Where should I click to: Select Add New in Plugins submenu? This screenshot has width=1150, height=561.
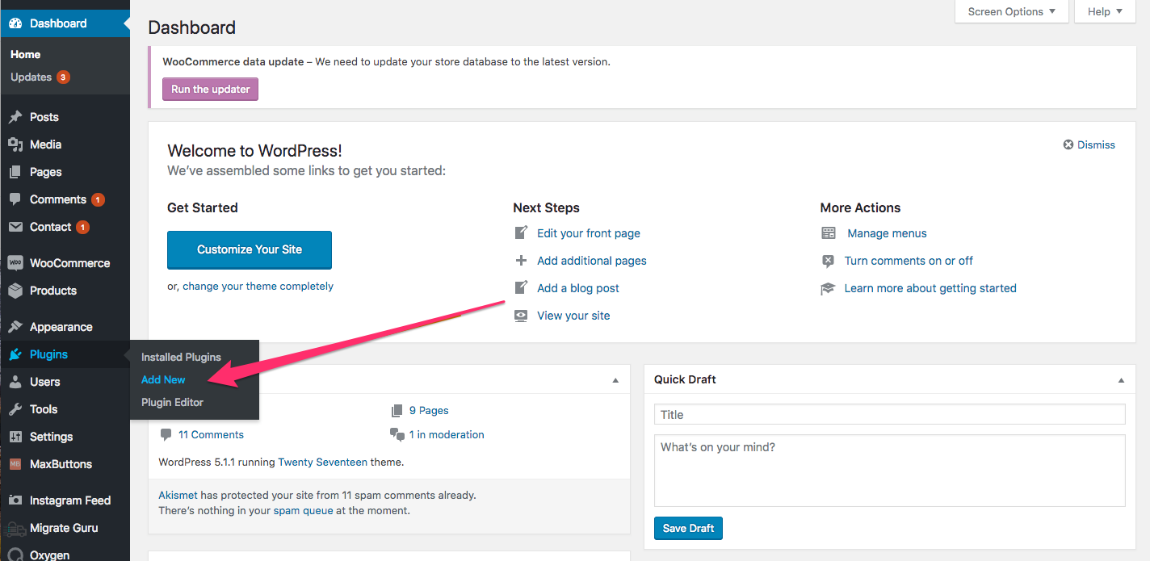[x=163, y=379]
